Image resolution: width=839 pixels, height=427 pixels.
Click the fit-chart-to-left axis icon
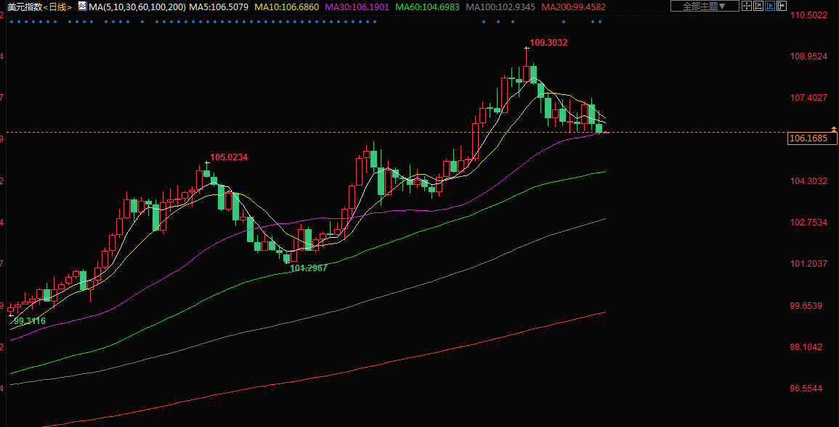pyautogui.click(x=758, y=6)
